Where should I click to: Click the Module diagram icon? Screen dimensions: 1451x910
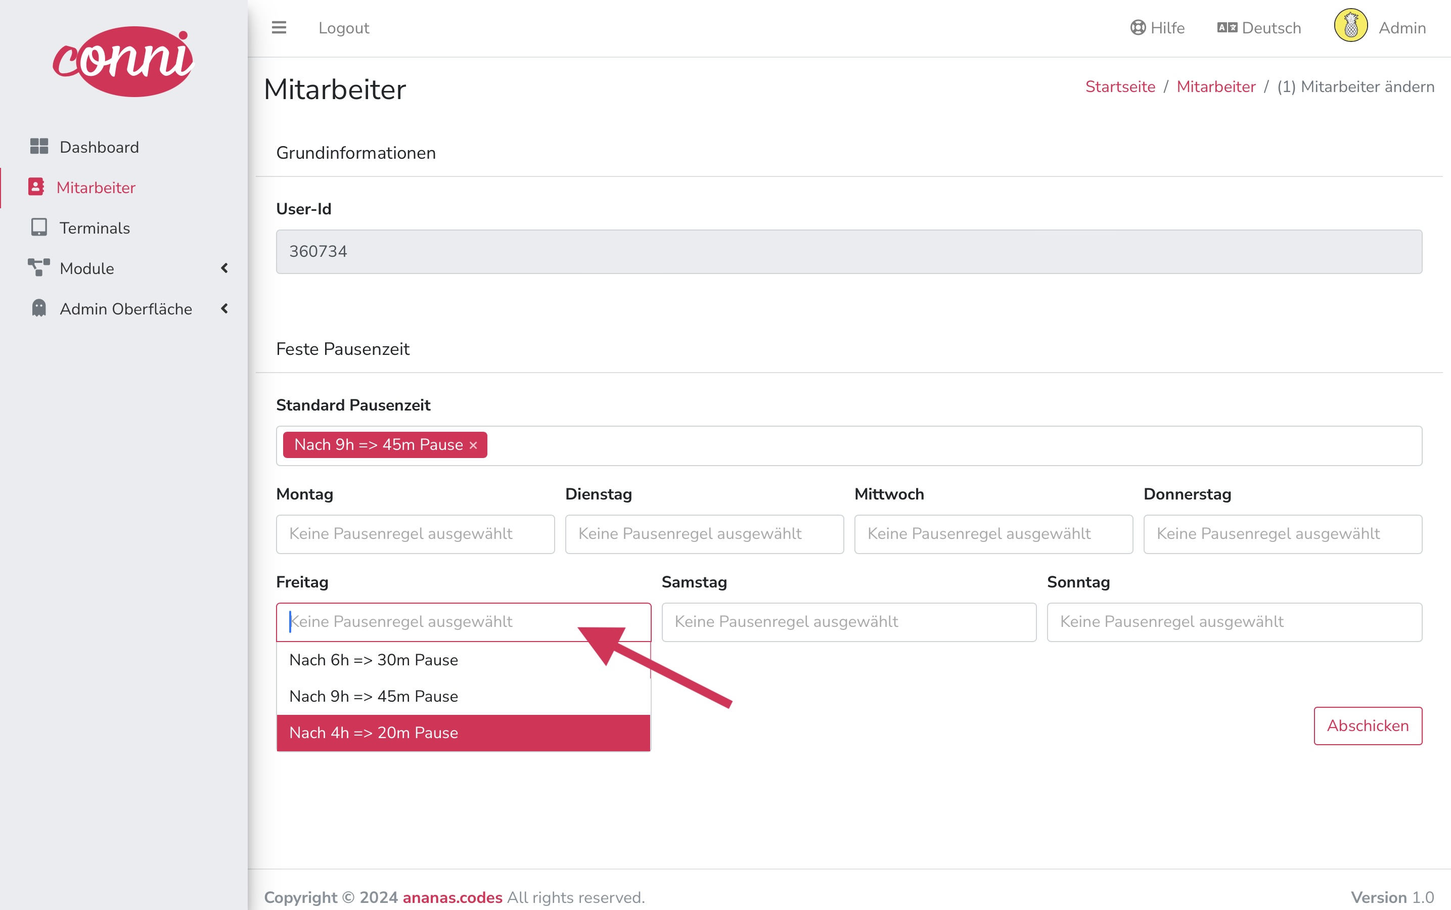click(39, 268)
